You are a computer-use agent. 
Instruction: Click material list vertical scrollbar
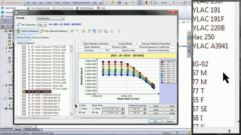point(71,80)
